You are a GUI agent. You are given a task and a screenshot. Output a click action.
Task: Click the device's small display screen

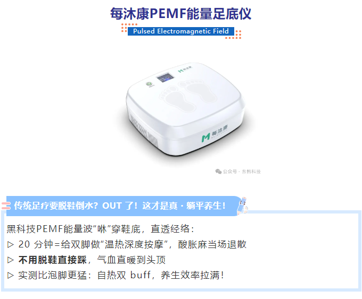pyautogui.click(x=166, y=78)
